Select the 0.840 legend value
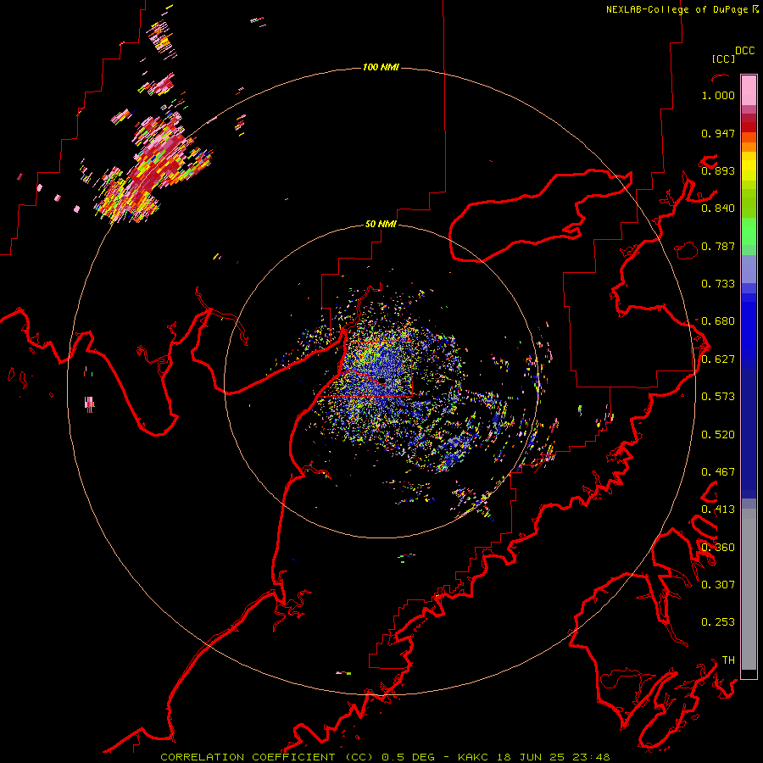 [718, 209]
